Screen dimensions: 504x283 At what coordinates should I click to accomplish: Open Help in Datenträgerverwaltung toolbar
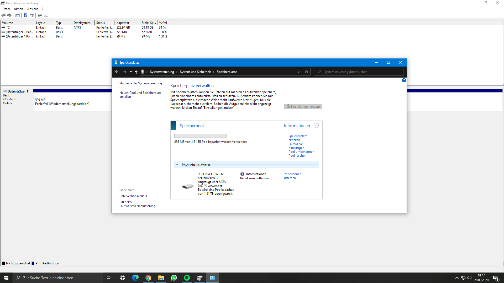(25, 15)
